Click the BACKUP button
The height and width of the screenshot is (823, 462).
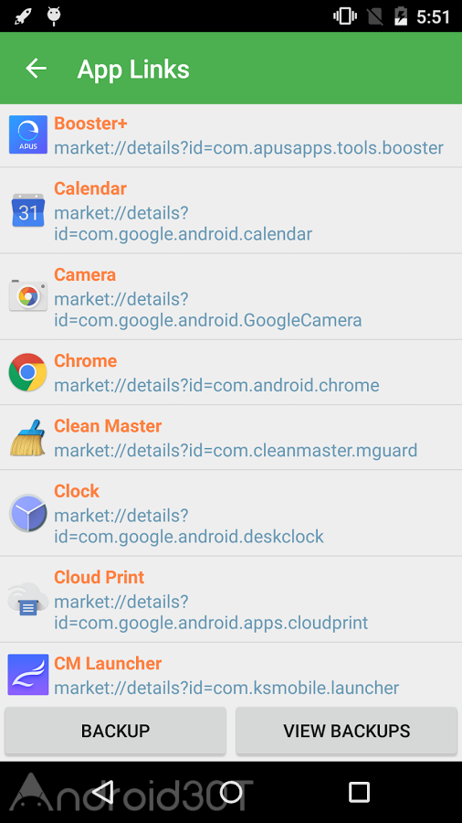115,731
